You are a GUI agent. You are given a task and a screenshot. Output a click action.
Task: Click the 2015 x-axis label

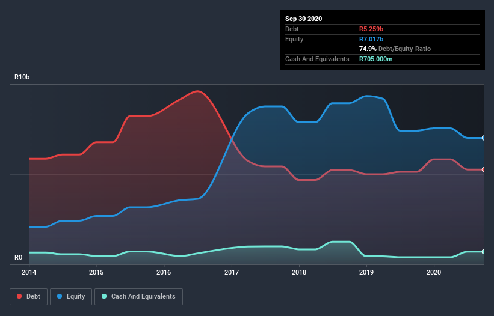[96, 272]
